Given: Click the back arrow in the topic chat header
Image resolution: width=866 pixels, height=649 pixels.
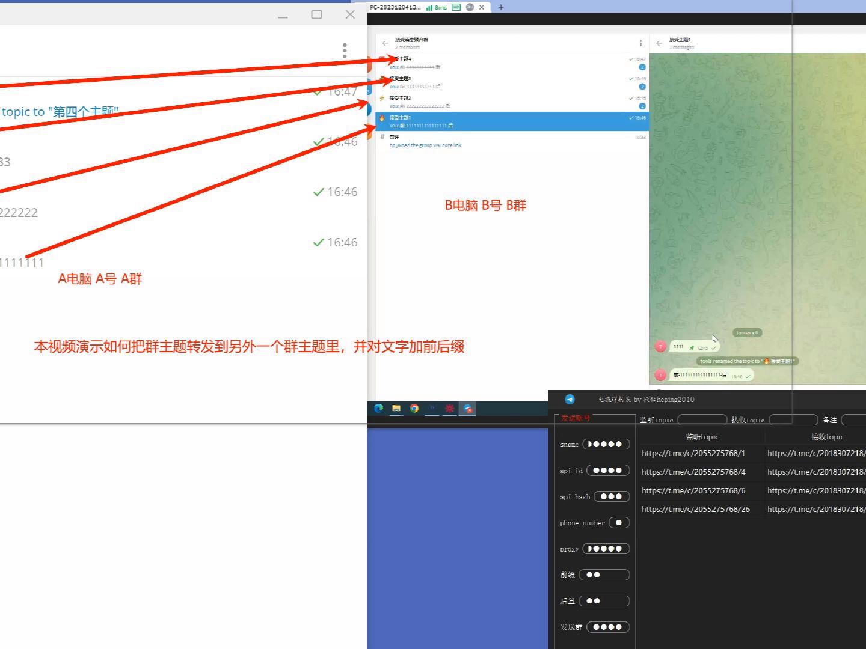Looking at the screenshot, I should point(659,43).
